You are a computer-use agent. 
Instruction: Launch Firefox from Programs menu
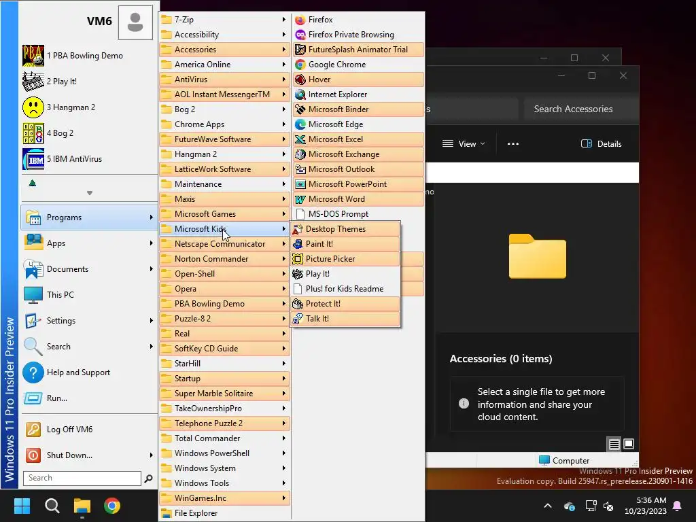(x=358, y=20)
